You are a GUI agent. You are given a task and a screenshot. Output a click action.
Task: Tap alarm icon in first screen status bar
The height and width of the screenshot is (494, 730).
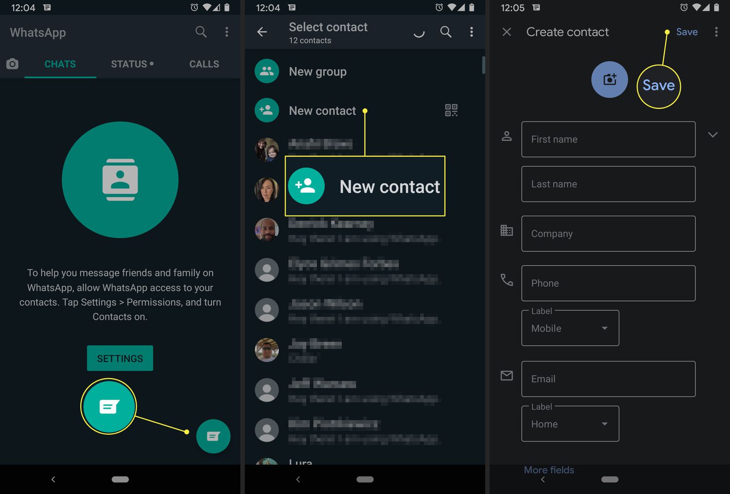coord(194,7)
